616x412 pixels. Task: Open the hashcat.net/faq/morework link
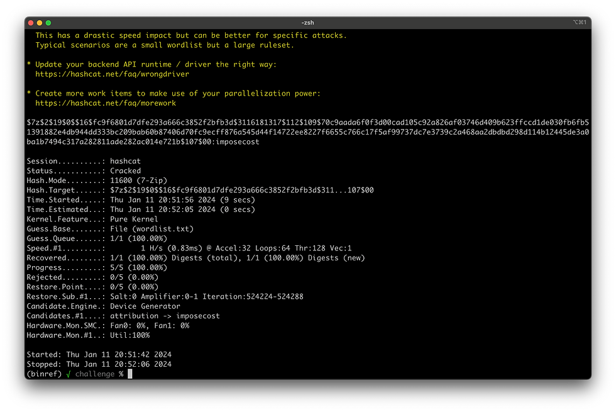[x=106, y=103]
